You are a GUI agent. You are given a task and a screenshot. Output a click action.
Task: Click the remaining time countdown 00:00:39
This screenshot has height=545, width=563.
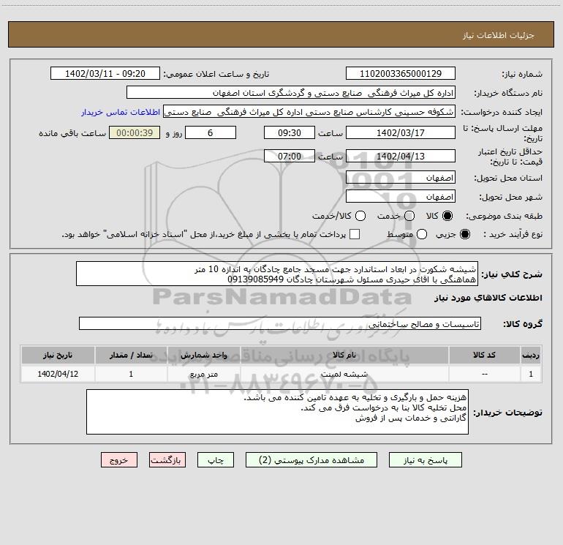pyautogui.click(x=135, y=132)
